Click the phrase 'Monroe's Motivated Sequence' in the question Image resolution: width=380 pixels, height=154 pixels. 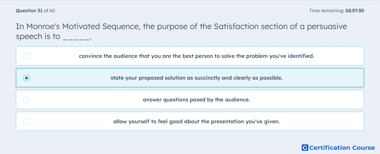[x=83, y=26]
